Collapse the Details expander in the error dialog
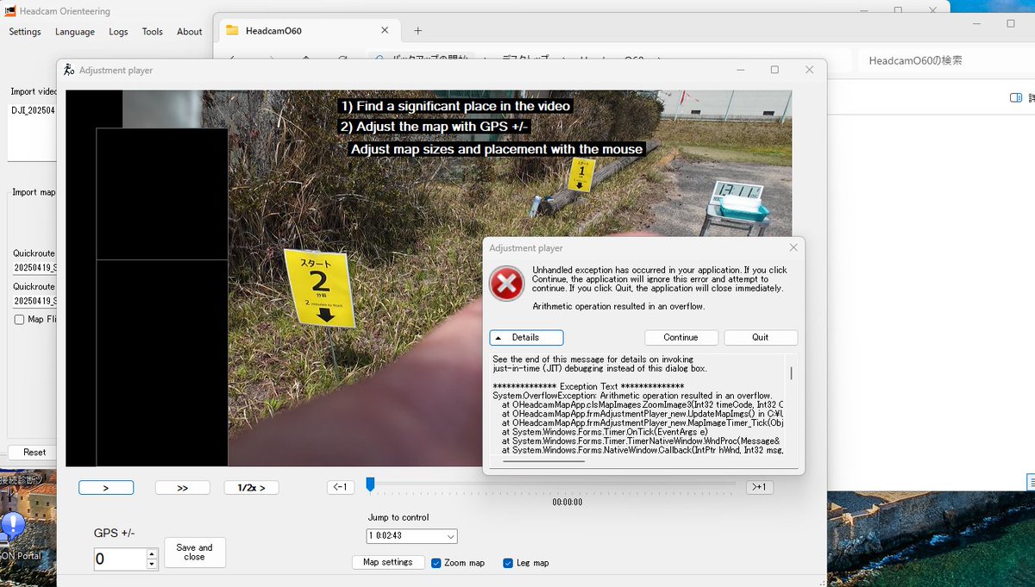Screen dimensions: 1035x587 pos(526,337)
